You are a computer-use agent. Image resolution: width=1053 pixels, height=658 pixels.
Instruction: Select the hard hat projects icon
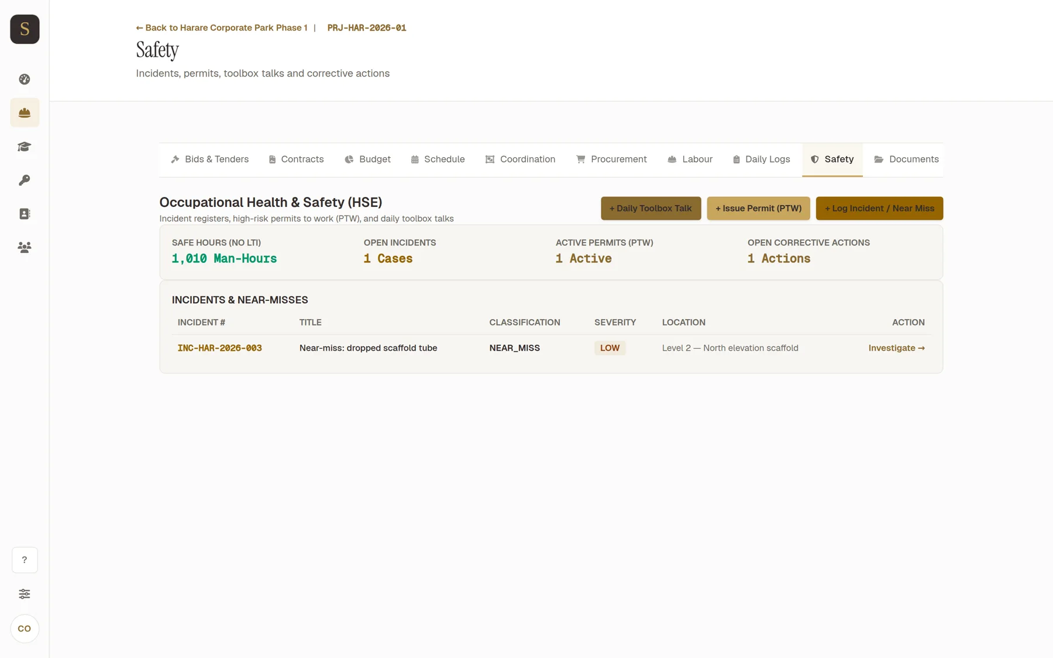click(25, 113)
